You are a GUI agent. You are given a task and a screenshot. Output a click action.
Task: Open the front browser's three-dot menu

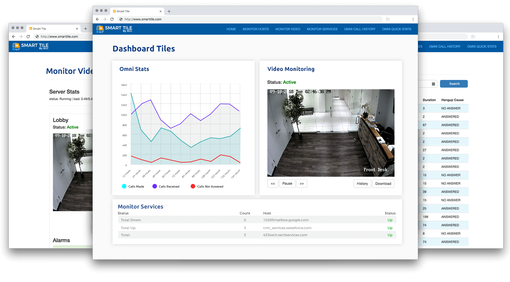[413, 19]
